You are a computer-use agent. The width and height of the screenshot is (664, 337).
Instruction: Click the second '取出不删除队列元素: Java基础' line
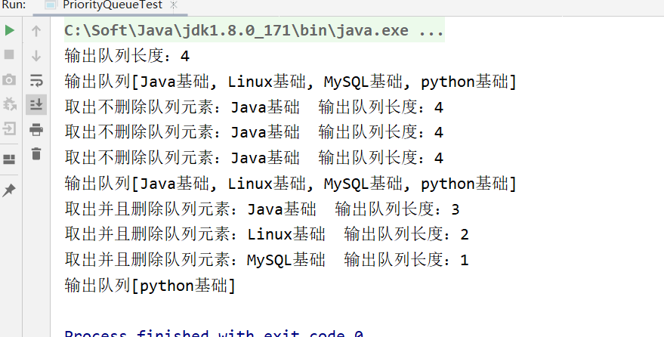[254, 132]
